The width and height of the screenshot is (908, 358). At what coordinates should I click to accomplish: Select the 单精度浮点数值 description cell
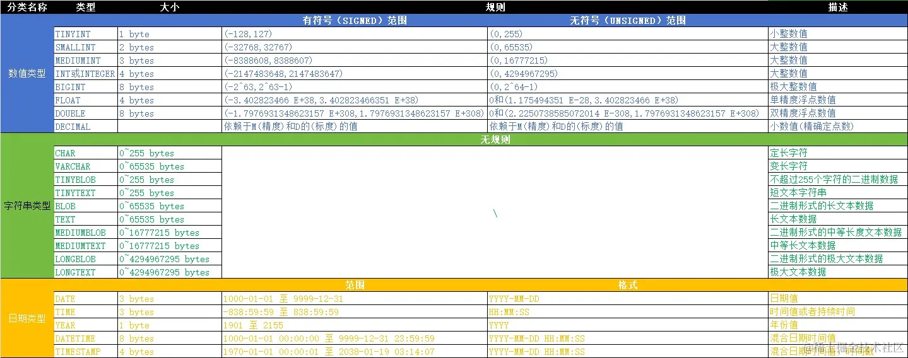pos(838,100)
